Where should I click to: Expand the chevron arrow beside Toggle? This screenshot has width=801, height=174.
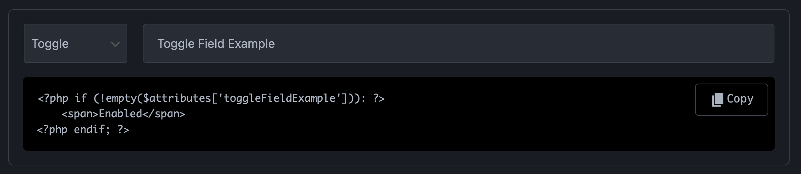tap(115, 44)
